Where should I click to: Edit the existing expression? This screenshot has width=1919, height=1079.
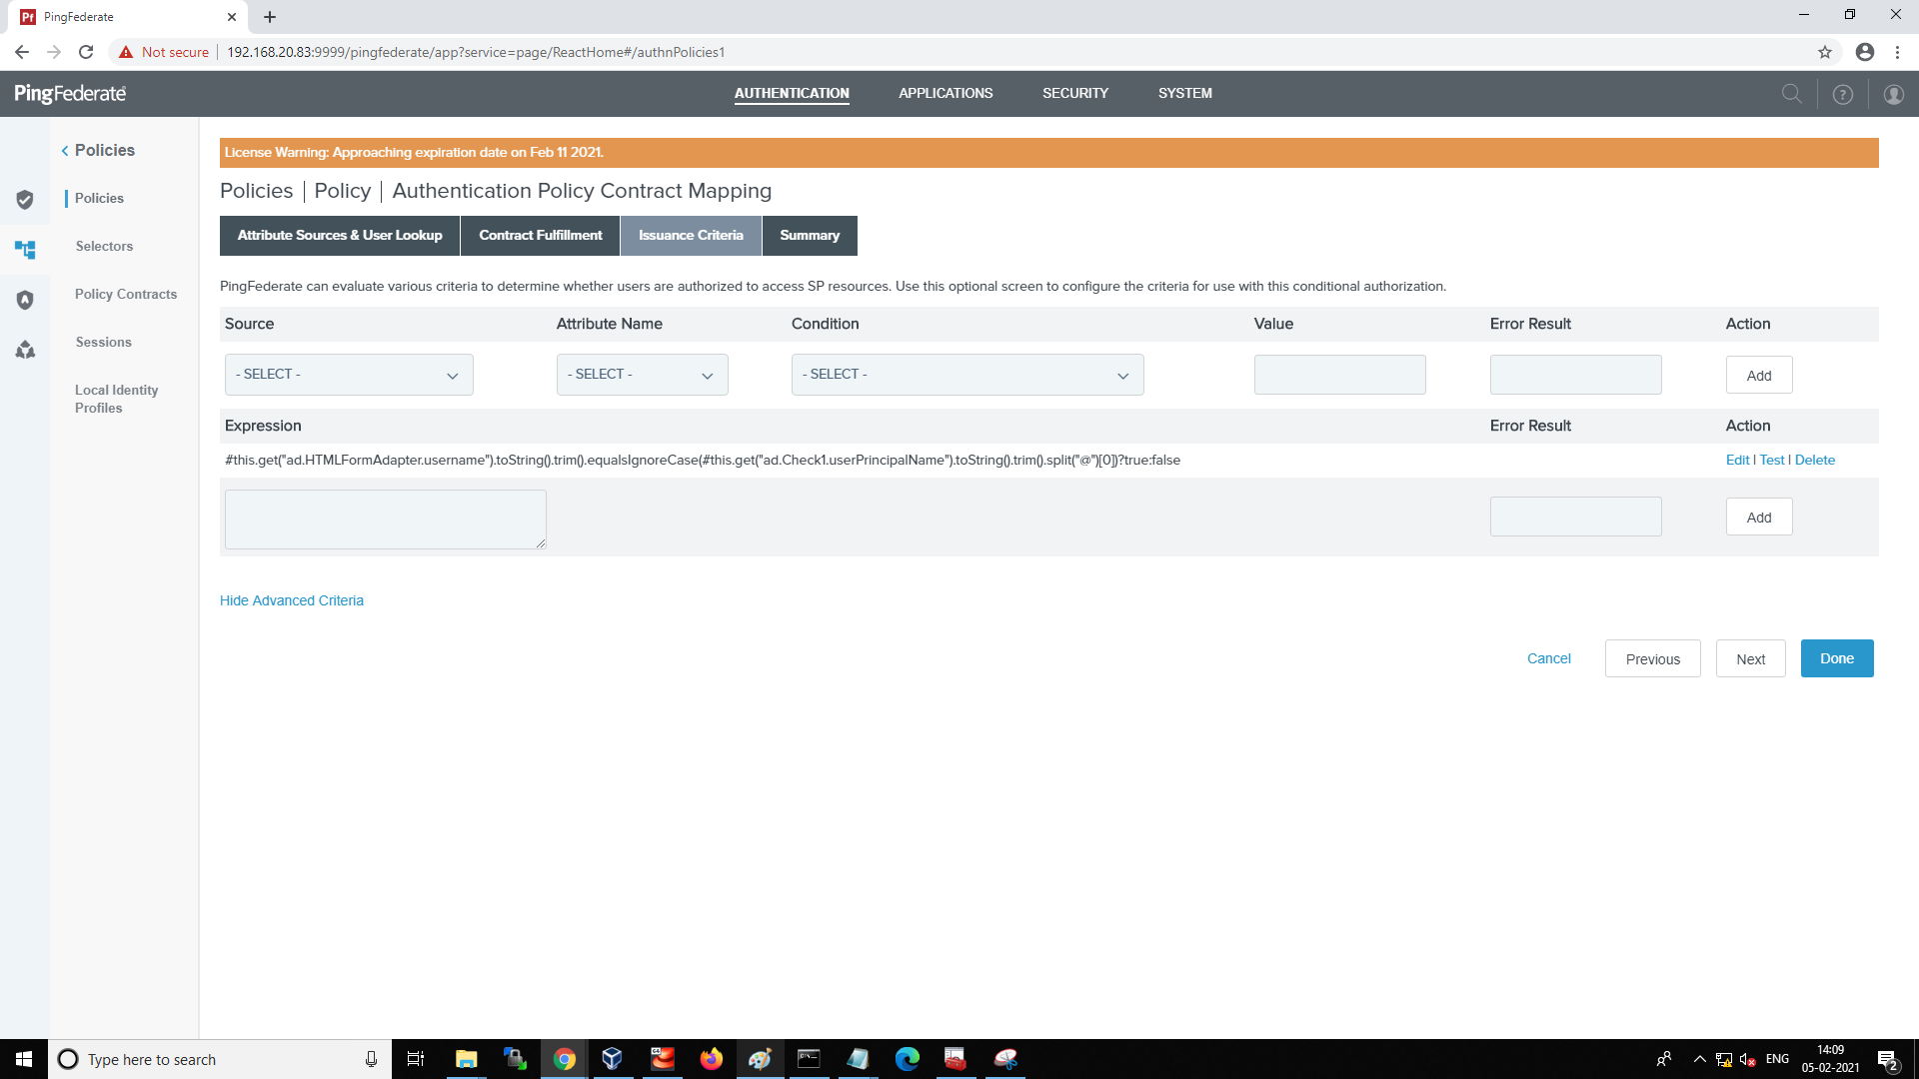tap(1737, 460)
